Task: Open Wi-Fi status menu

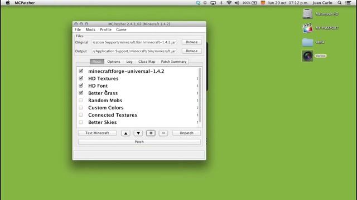Action: tap(229, 3)
